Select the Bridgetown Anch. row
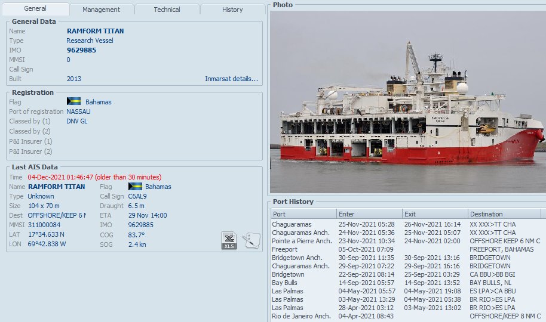The height and width of the screenshot is (322, 546). (x=407, y=258)
